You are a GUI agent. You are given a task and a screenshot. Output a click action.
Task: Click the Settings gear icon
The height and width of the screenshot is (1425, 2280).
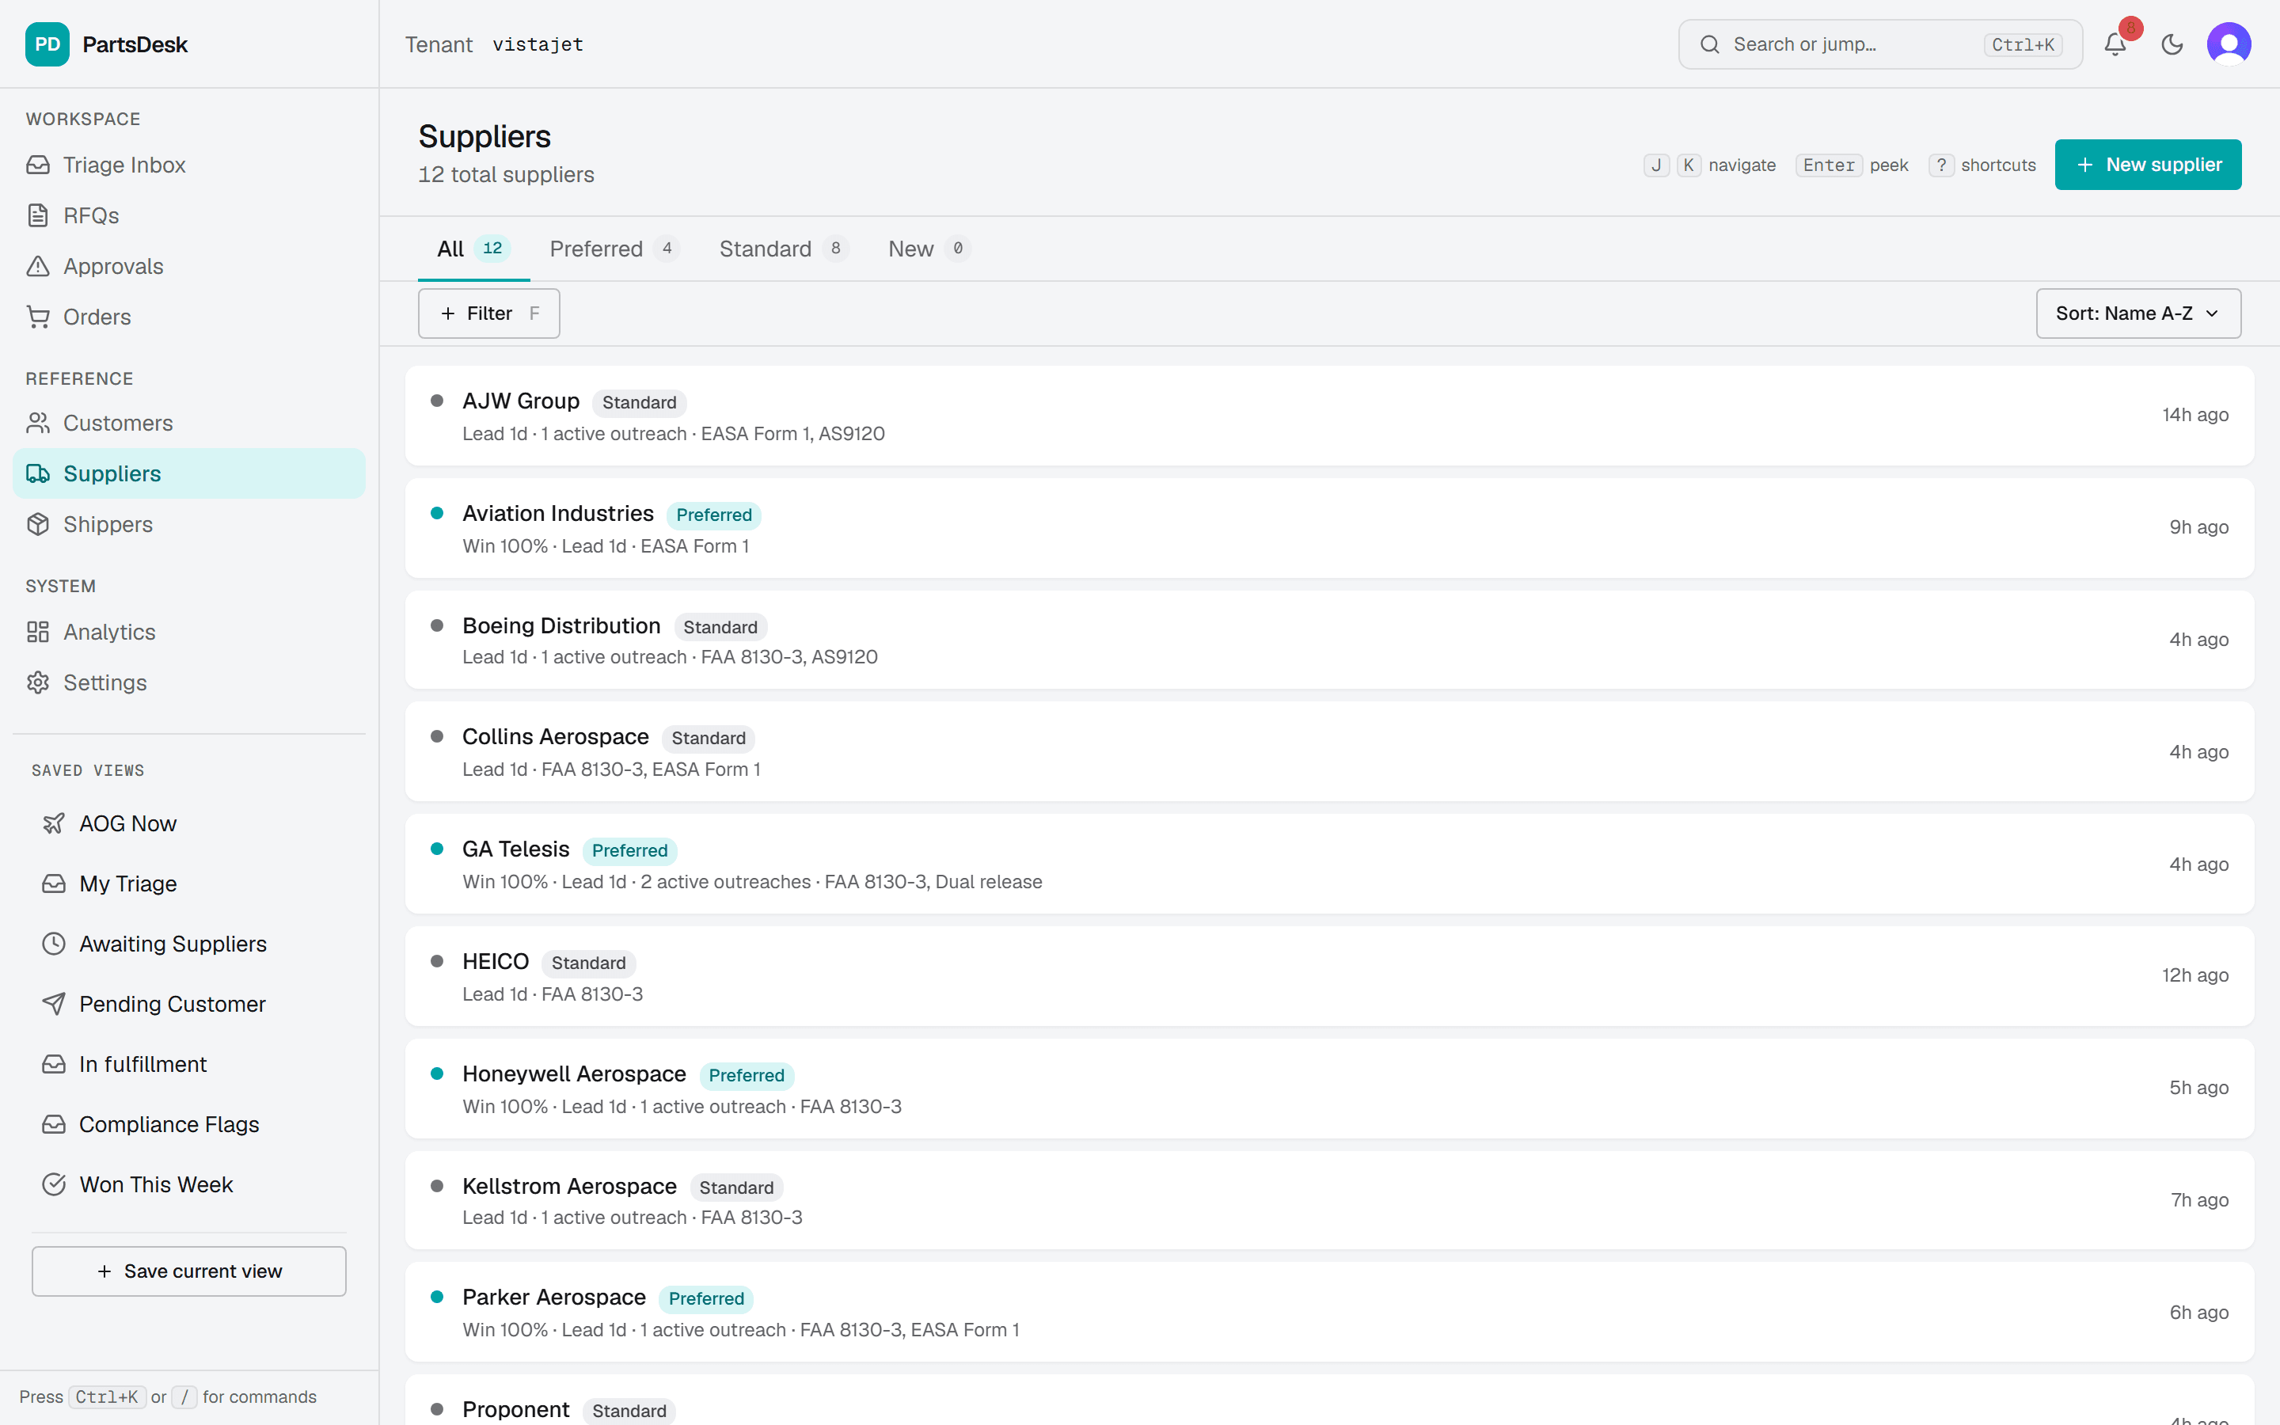(x=38, y=683)
